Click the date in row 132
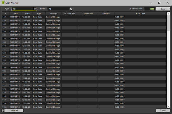 tap(14, 46)
